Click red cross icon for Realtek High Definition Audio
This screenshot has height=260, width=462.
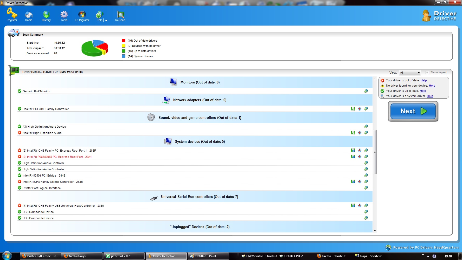pyautogui.click(x=360, y=133)
